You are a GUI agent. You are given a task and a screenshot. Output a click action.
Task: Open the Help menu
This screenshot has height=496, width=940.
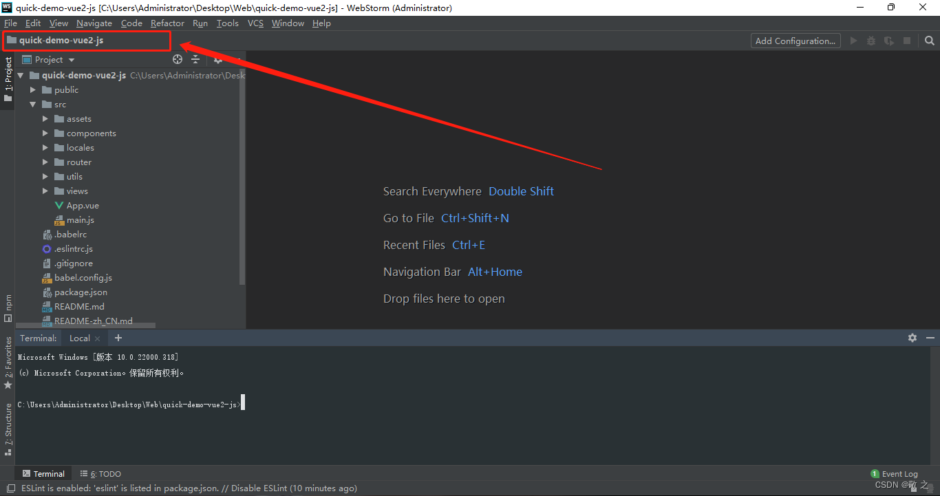[321, 23]
